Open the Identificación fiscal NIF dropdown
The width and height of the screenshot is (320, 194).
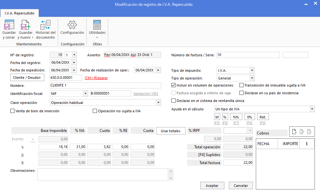[x=85, y=94]
